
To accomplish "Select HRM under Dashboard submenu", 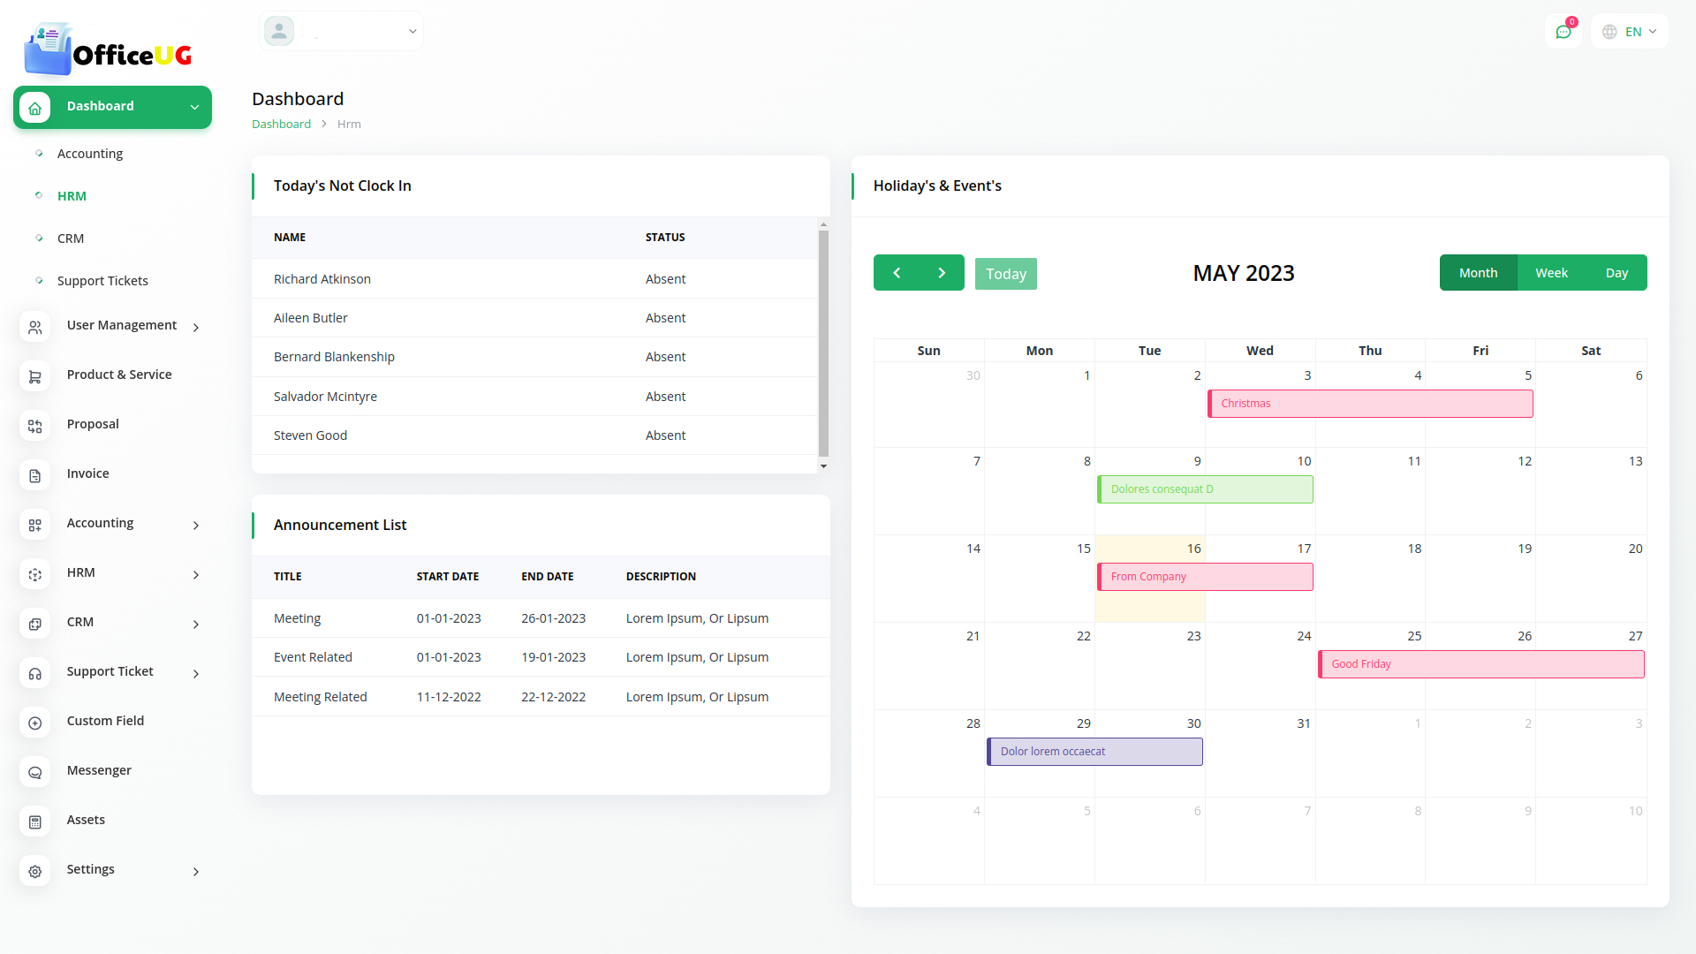I will 72,196.
